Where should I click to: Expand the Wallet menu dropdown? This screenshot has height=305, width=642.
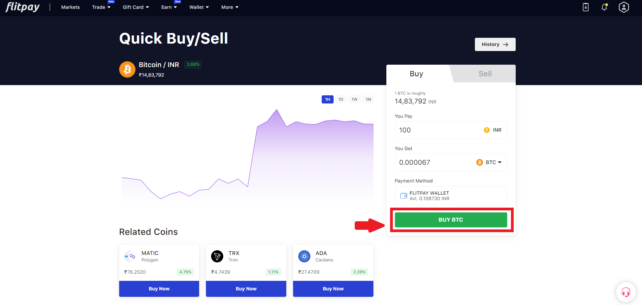pos(199,7)
